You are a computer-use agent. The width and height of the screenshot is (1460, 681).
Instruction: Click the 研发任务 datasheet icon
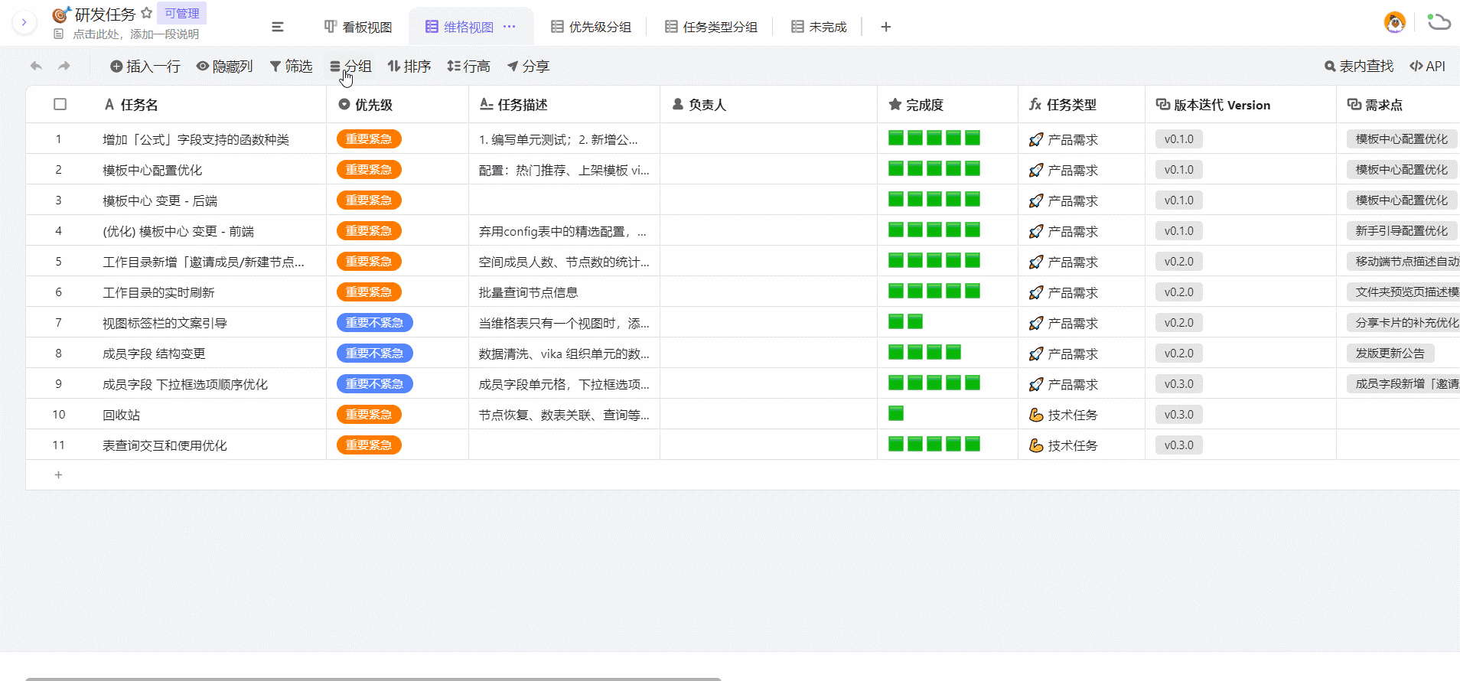click(x=61, y=14)
